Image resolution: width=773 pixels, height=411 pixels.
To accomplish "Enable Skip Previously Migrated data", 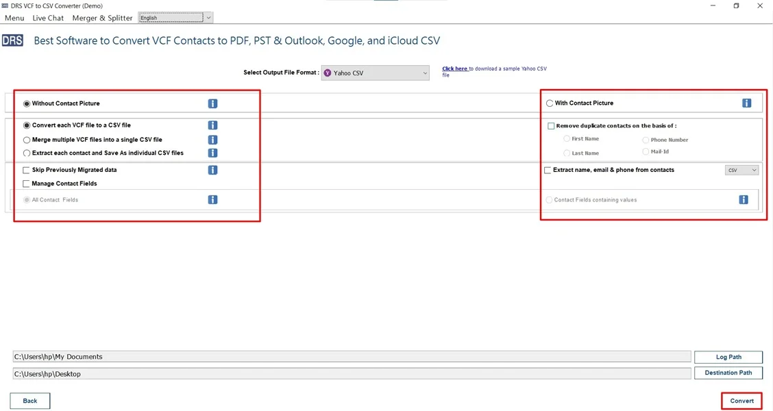I will pyautogui.click(x=25, y=170).
